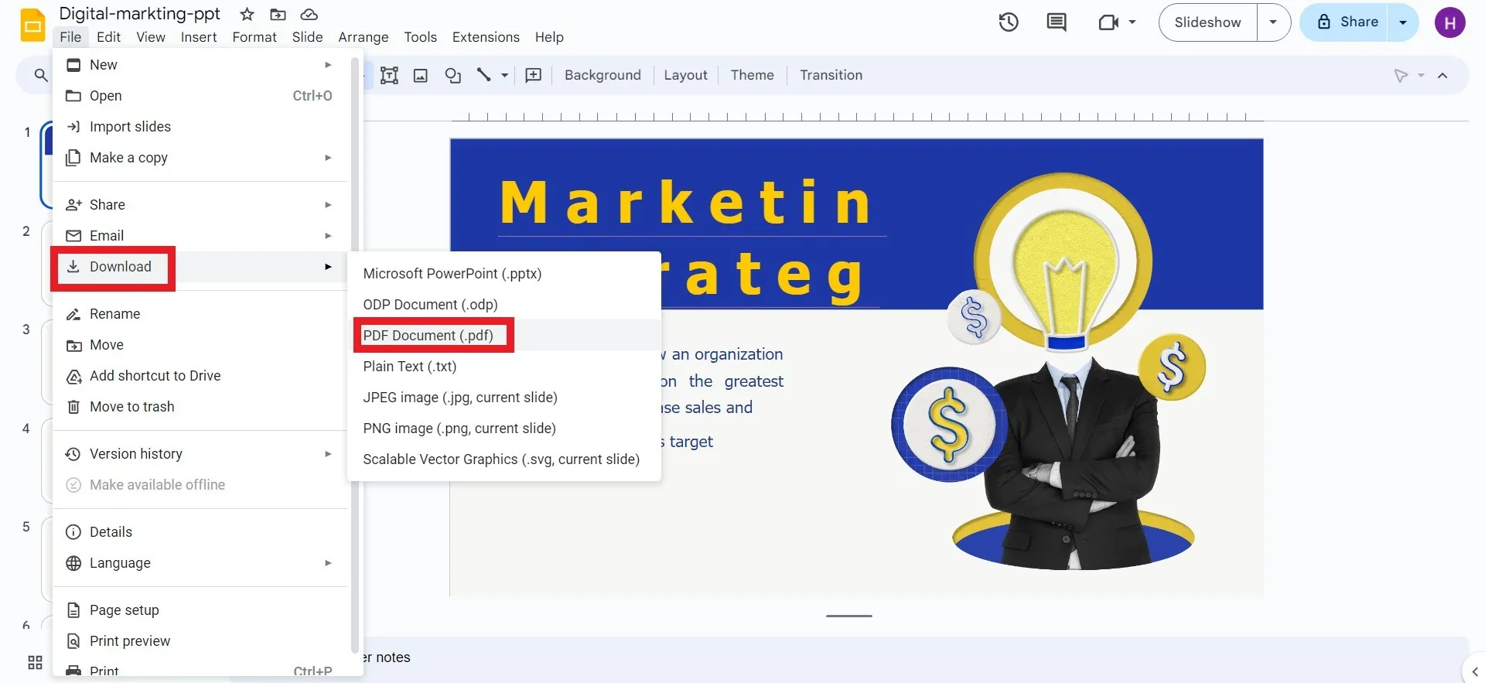Download current slide as JPEG image

coord(505,398)
